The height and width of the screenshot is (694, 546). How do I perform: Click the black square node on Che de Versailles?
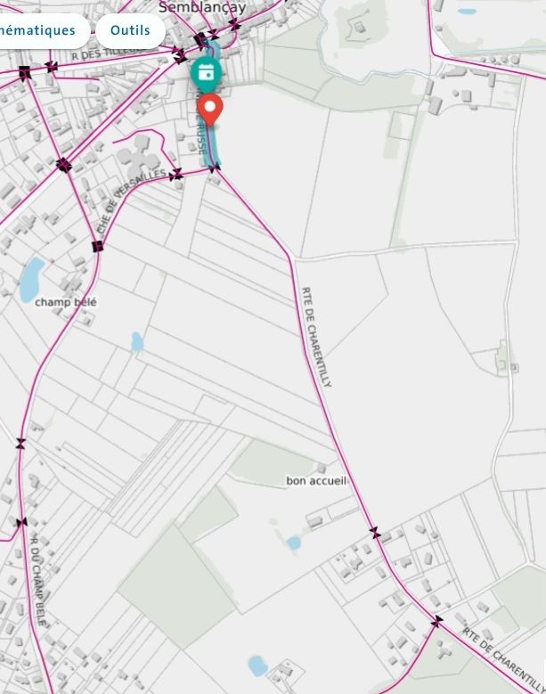pos(98,247)
